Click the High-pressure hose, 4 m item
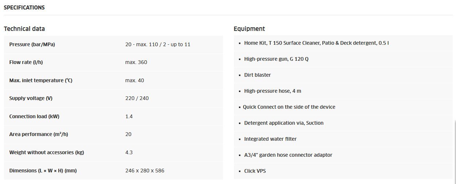 tap(273, 91)
